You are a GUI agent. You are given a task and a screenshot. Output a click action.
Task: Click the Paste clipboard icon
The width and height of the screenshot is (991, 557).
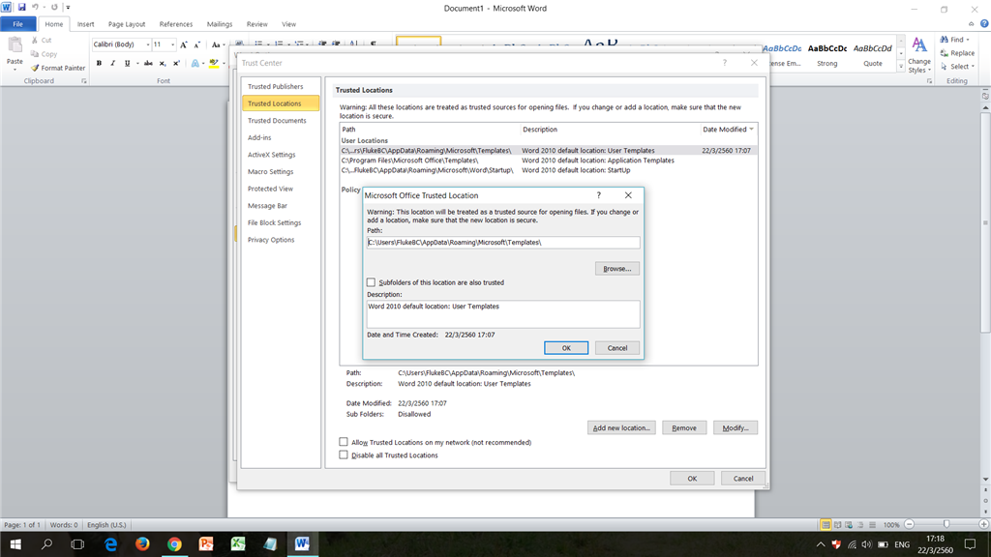click(15, 46)
